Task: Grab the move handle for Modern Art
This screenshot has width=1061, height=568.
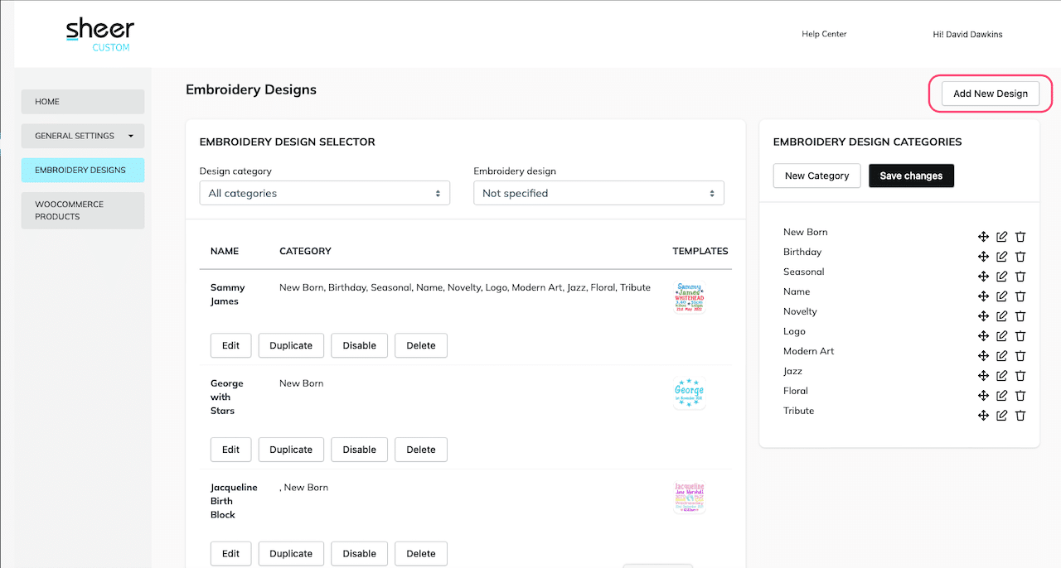Action: (x=983, y=356)
